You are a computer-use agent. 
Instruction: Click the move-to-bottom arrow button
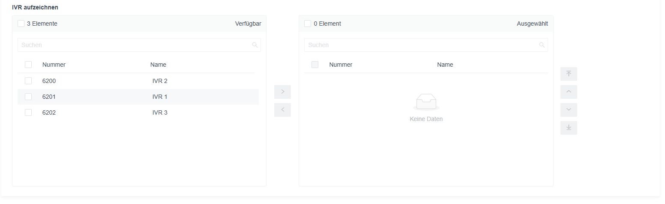coord(569,128)
